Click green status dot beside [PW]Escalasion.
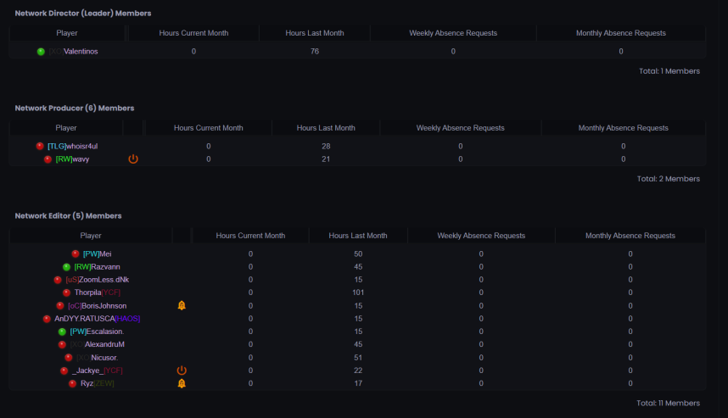This screenshot has width=728, height=418. click(62, 332)
